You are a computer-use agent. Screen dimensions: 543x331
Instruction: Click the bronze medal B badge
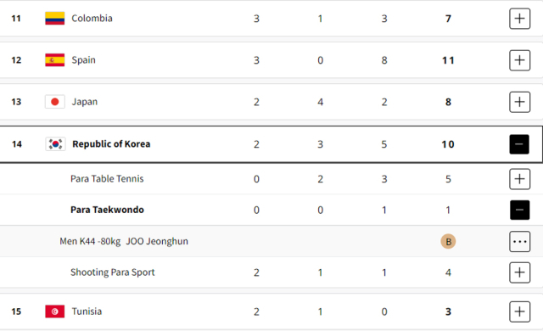448,241
